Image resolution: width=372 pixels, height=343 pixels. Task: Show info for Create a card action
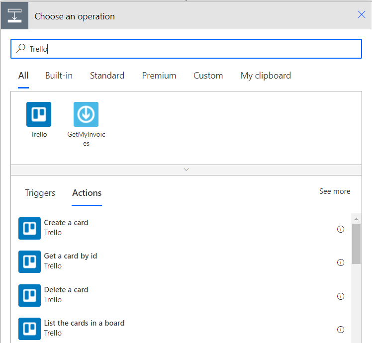(341, 229)
